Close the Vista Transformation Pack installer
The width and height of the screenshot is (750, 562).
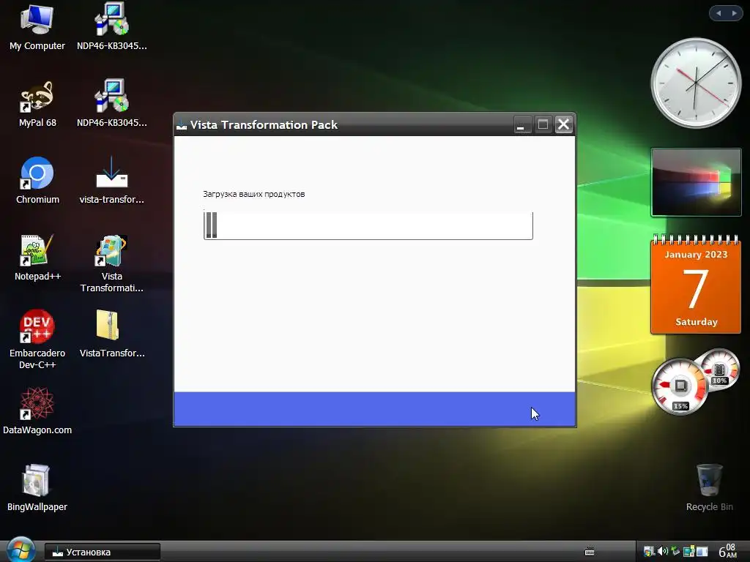coord(563,124)
